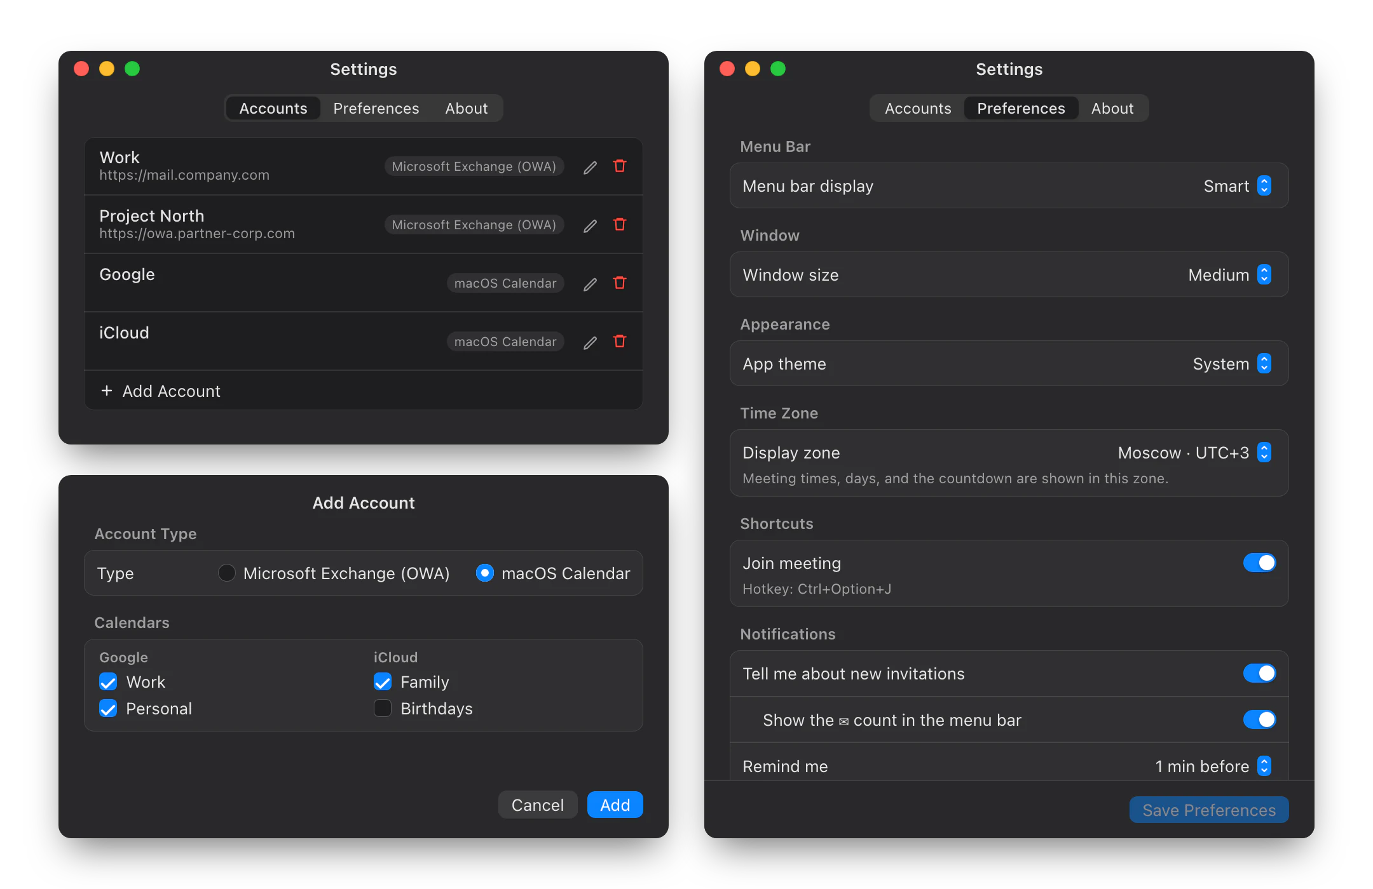1373x889 pixels.
Task: Click the Hotkey: Ctrl+Option+J text
Action: (817, 589)
